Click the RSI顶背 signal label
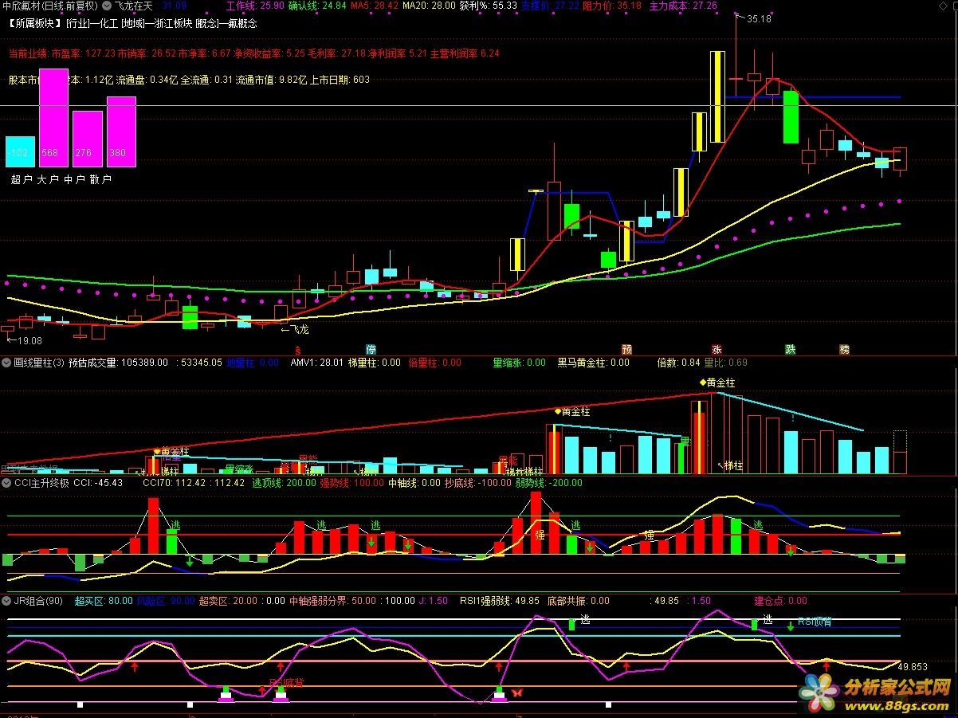 815,622
